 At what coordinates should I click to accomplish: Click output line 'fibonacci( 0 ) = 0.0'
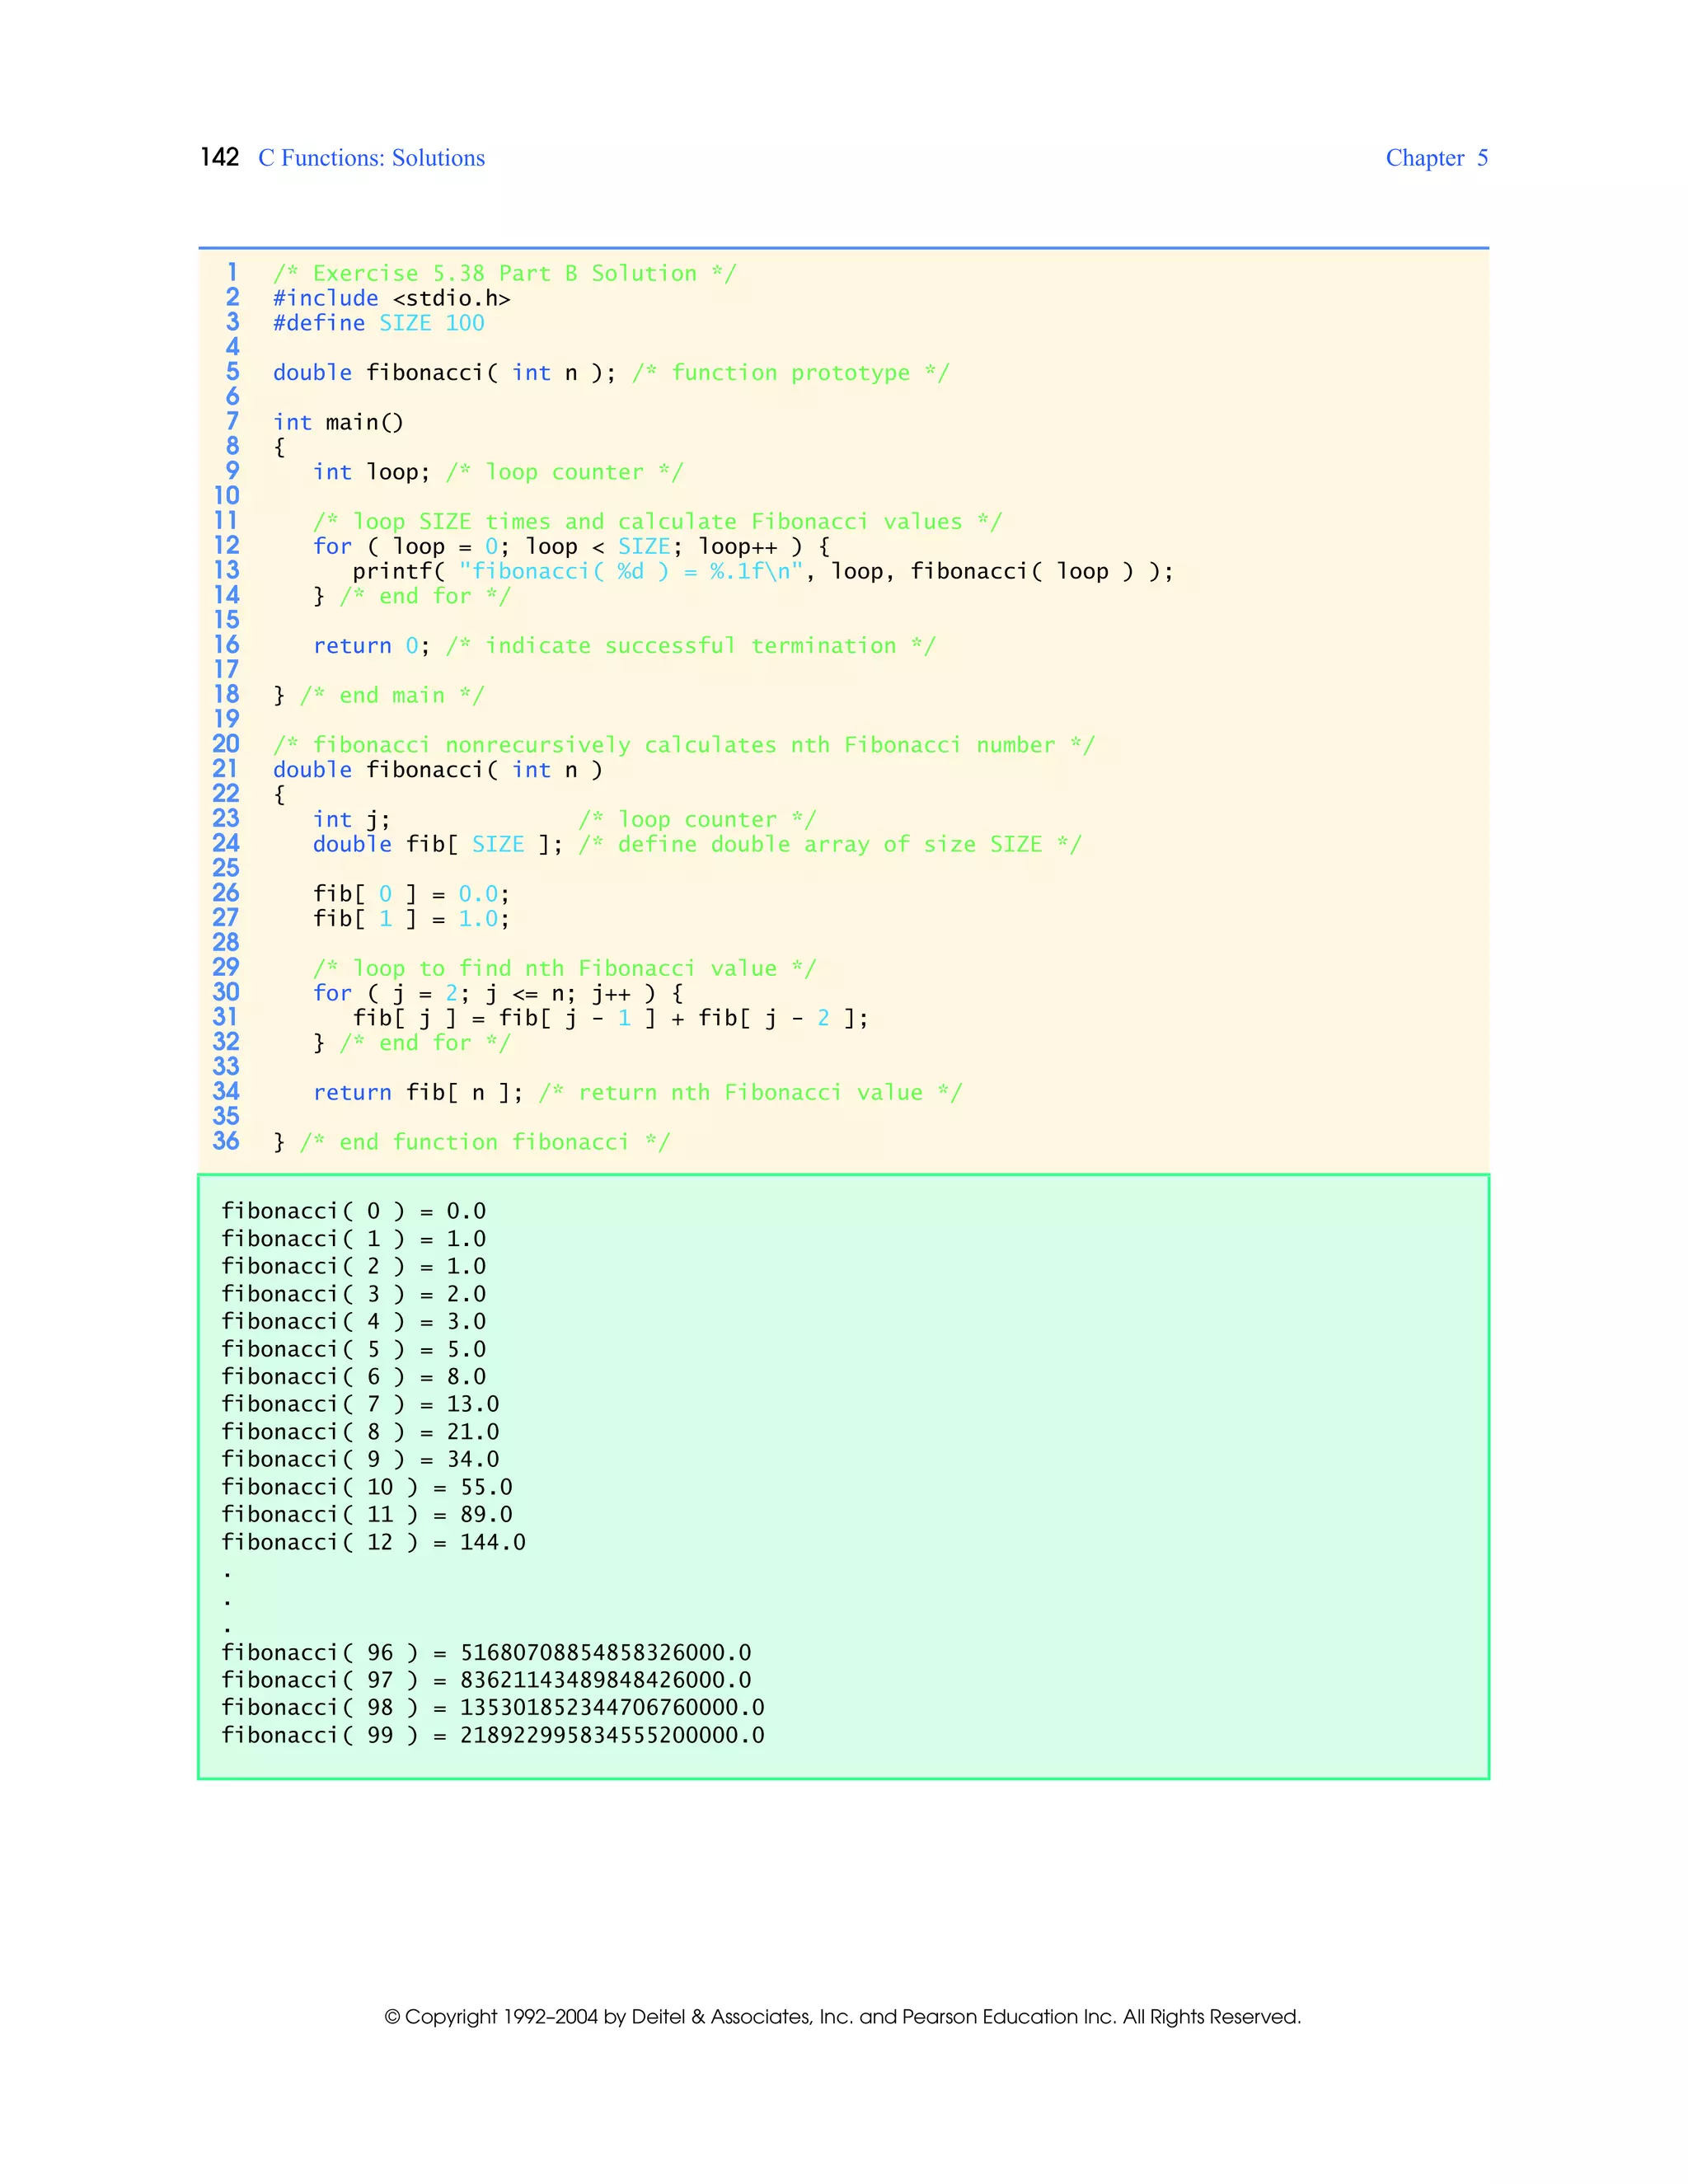[x=353, y=1211]
